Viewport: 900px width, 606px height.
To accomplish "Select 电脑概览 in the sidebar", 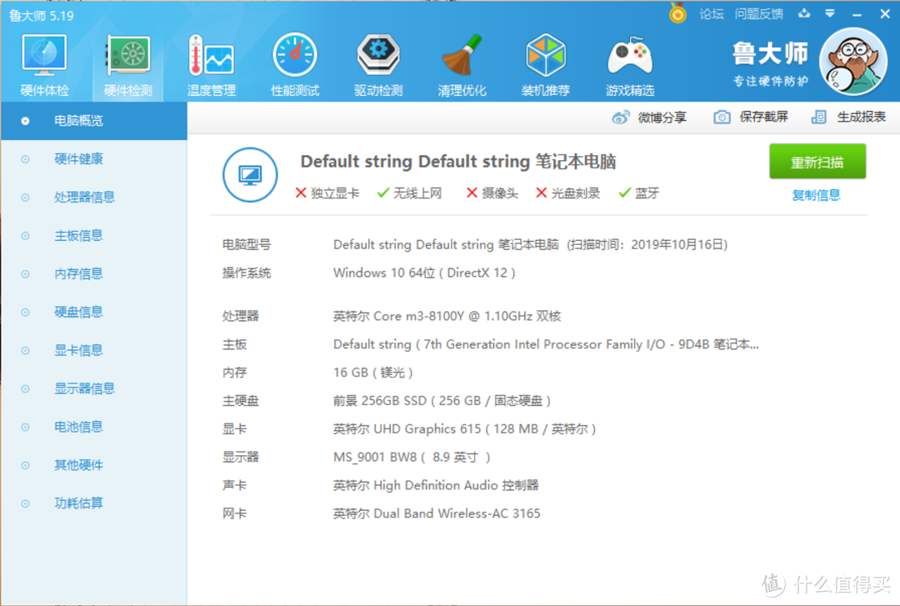I will click(94, 121).
